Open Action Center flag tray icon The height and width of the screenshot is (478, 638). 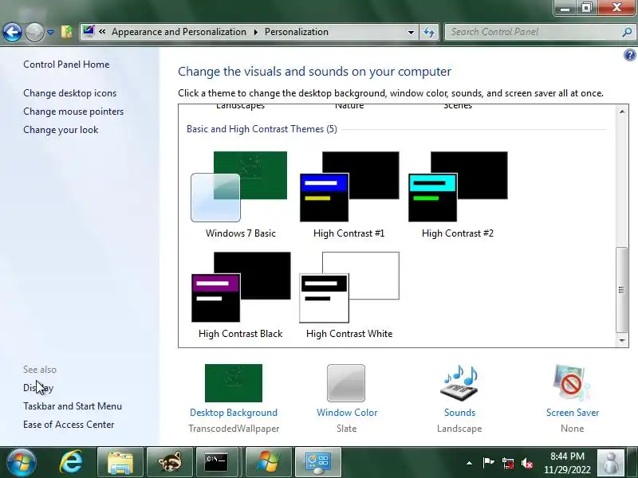click(488, 463)
